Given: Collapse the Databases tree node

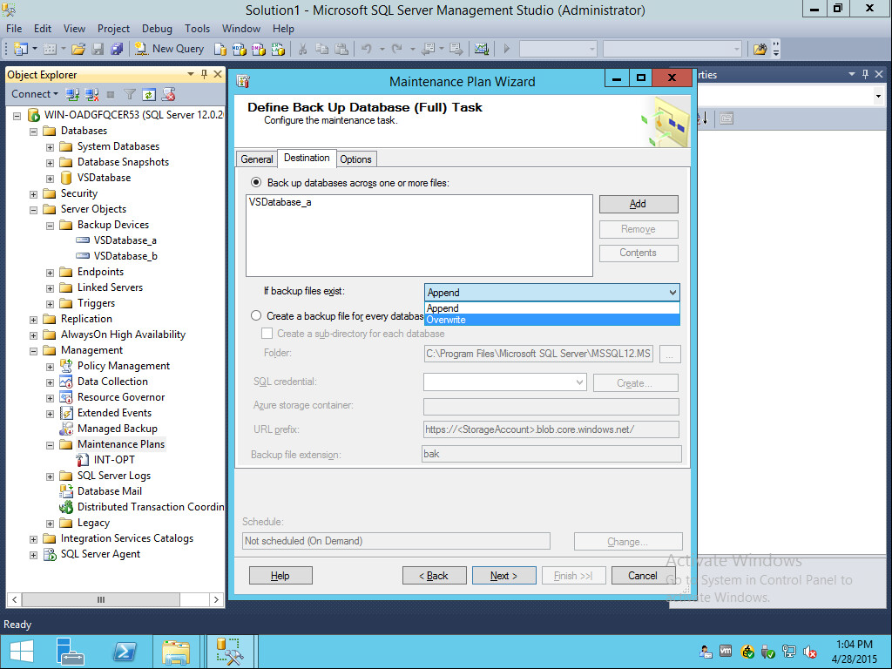Looking at the screenshot, I should [34, 132].
